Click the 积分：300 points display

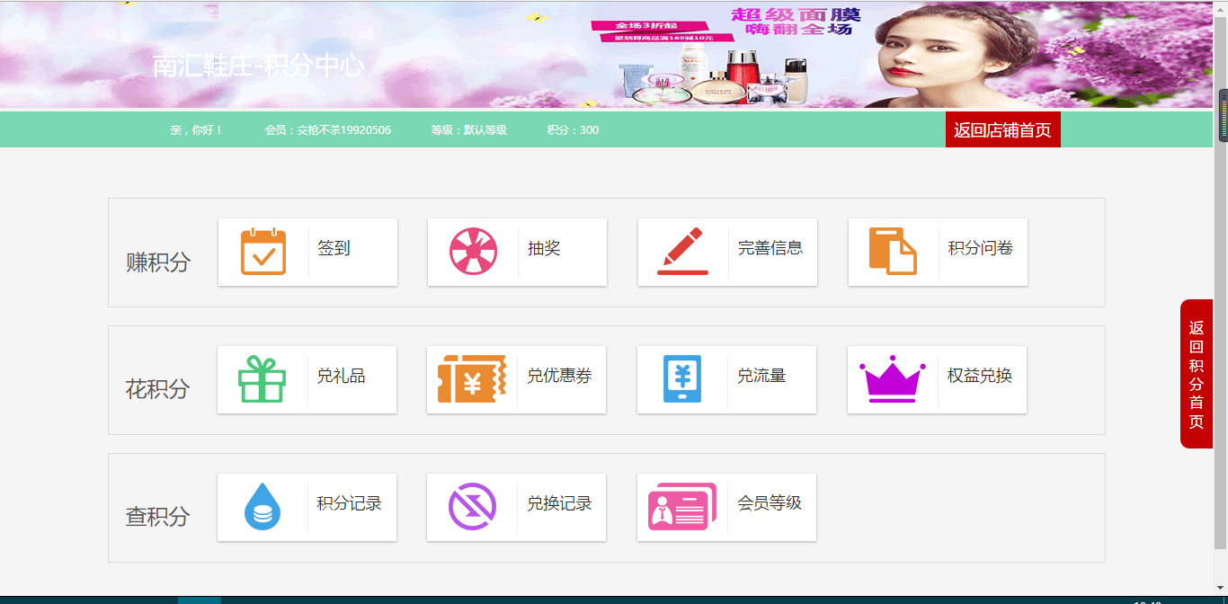click(x=570, y=129)
